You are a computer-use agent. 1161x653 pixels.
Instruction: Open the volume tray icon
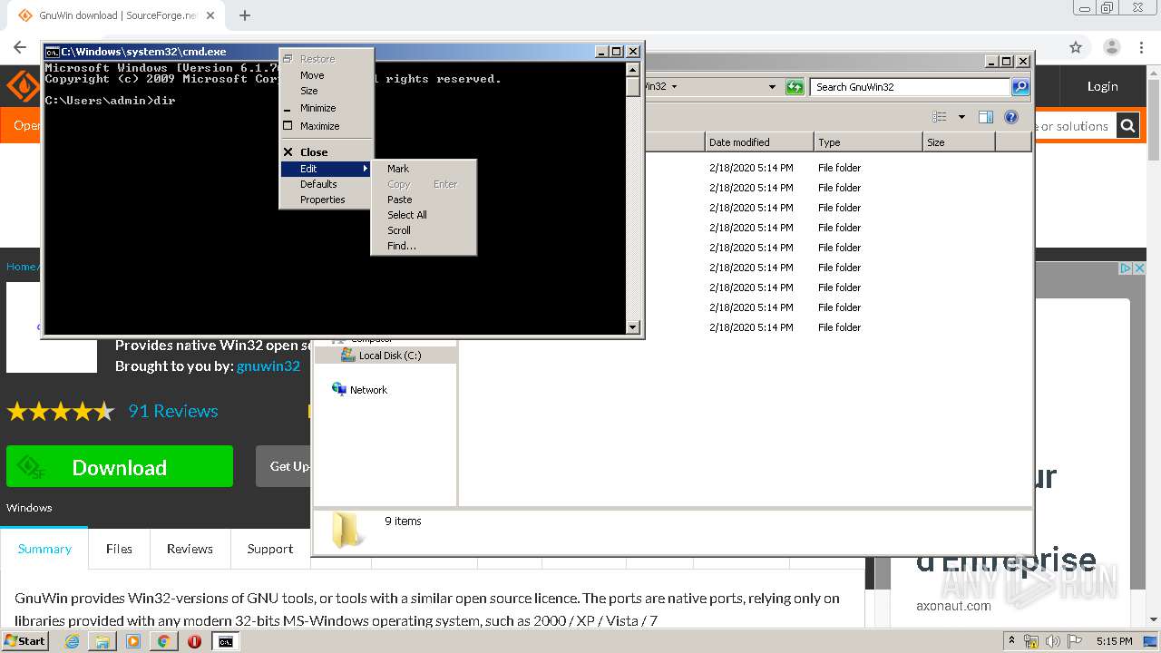pos(1053,641)
